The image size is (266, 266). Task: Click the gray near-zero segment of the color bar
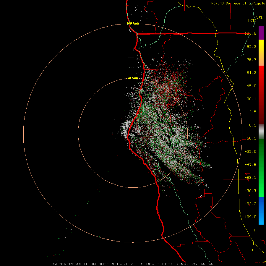pos(261,132)
